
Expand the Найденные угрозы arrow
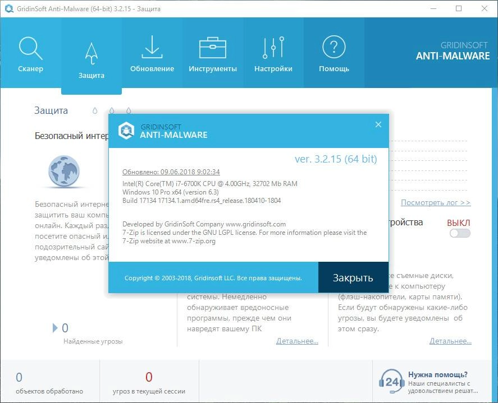pyautogui.click(x=55, y=328)
